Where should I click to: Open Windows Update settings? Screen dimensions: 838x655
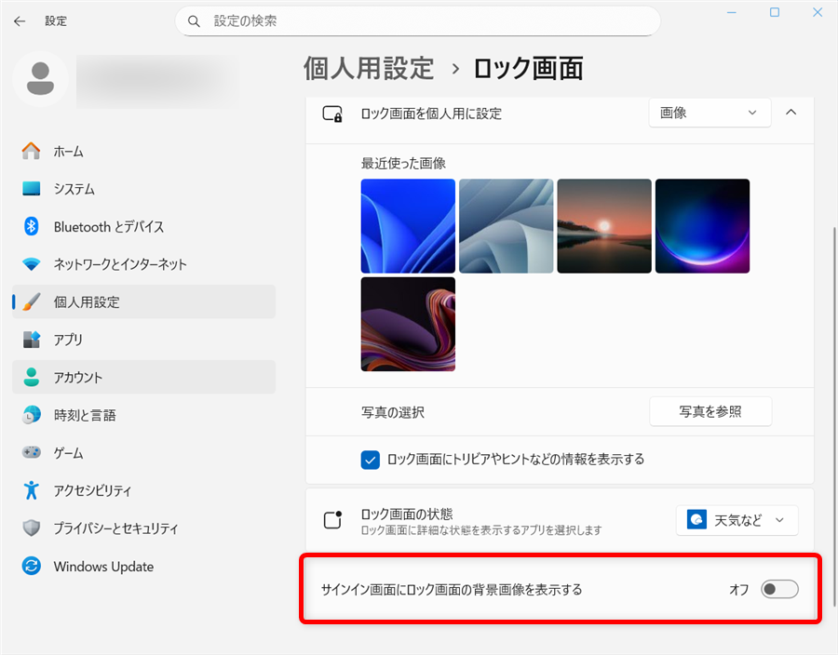102,566
